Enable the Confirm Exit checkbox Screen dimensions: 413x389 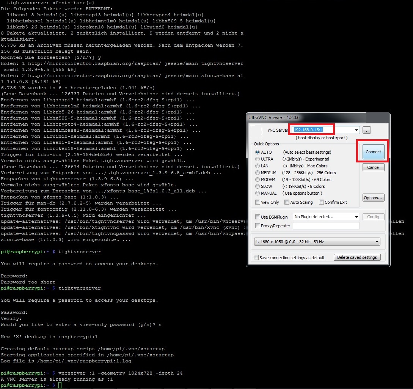click(321, 202)
